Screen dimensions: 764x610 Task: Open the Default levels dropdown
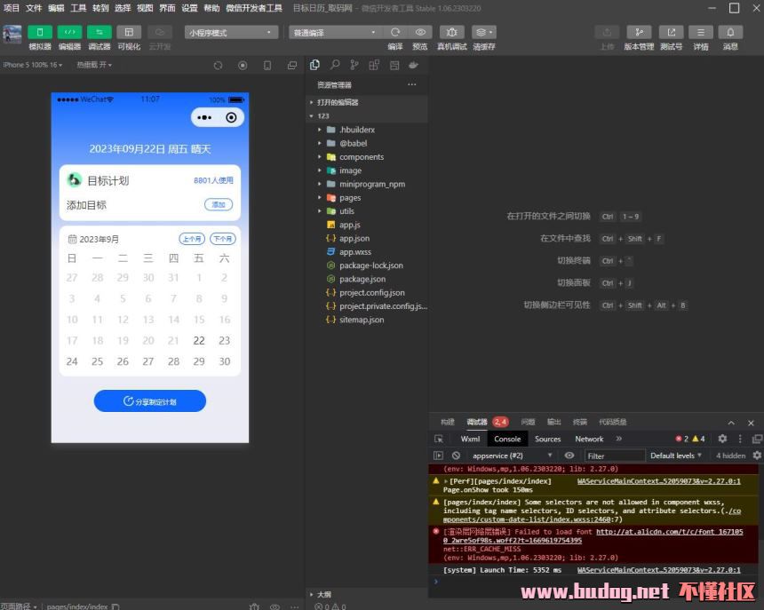point(676,456)
